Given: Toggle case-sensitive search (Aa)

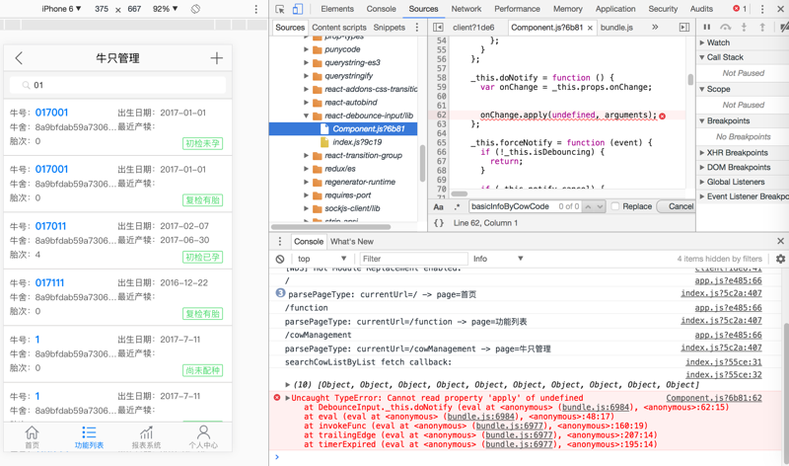Looking at the screenshot, I should [439, 207].
